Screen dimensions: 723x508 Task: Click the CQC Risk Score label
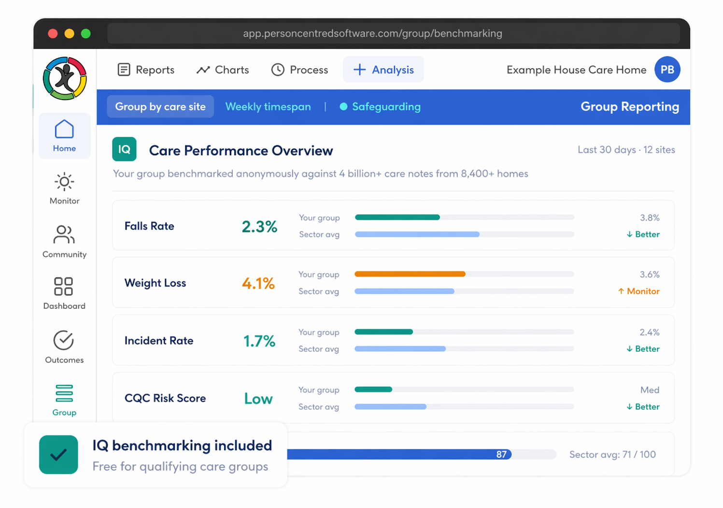click(x=165, y=398)
